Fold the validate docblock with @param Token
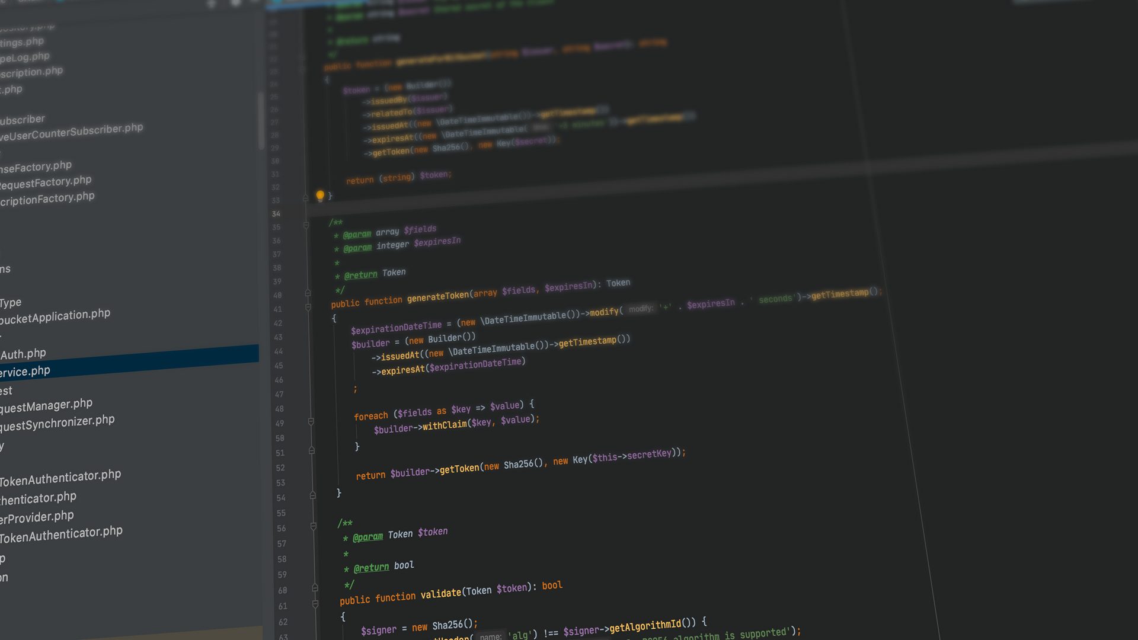The height and width of the screenshot is (640, 1138). point(314,526)
